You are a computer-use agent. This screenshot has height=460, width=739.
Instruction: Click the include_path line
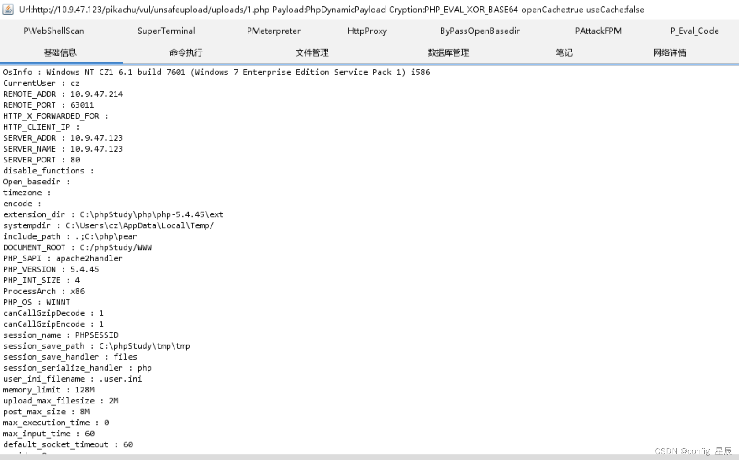tap(70, 236)
